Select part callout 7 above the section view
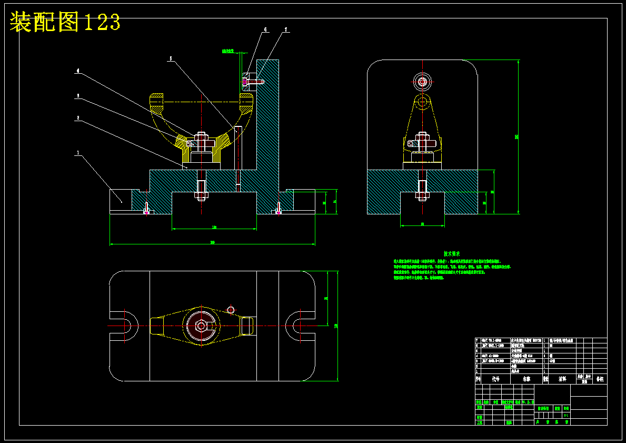 pyautogui.click(x=285, y=29)
